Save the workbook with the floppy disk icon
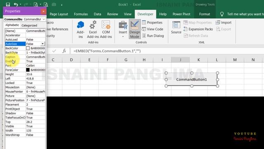264x149 pixels. pyautogui.click(x=8, y=5)
